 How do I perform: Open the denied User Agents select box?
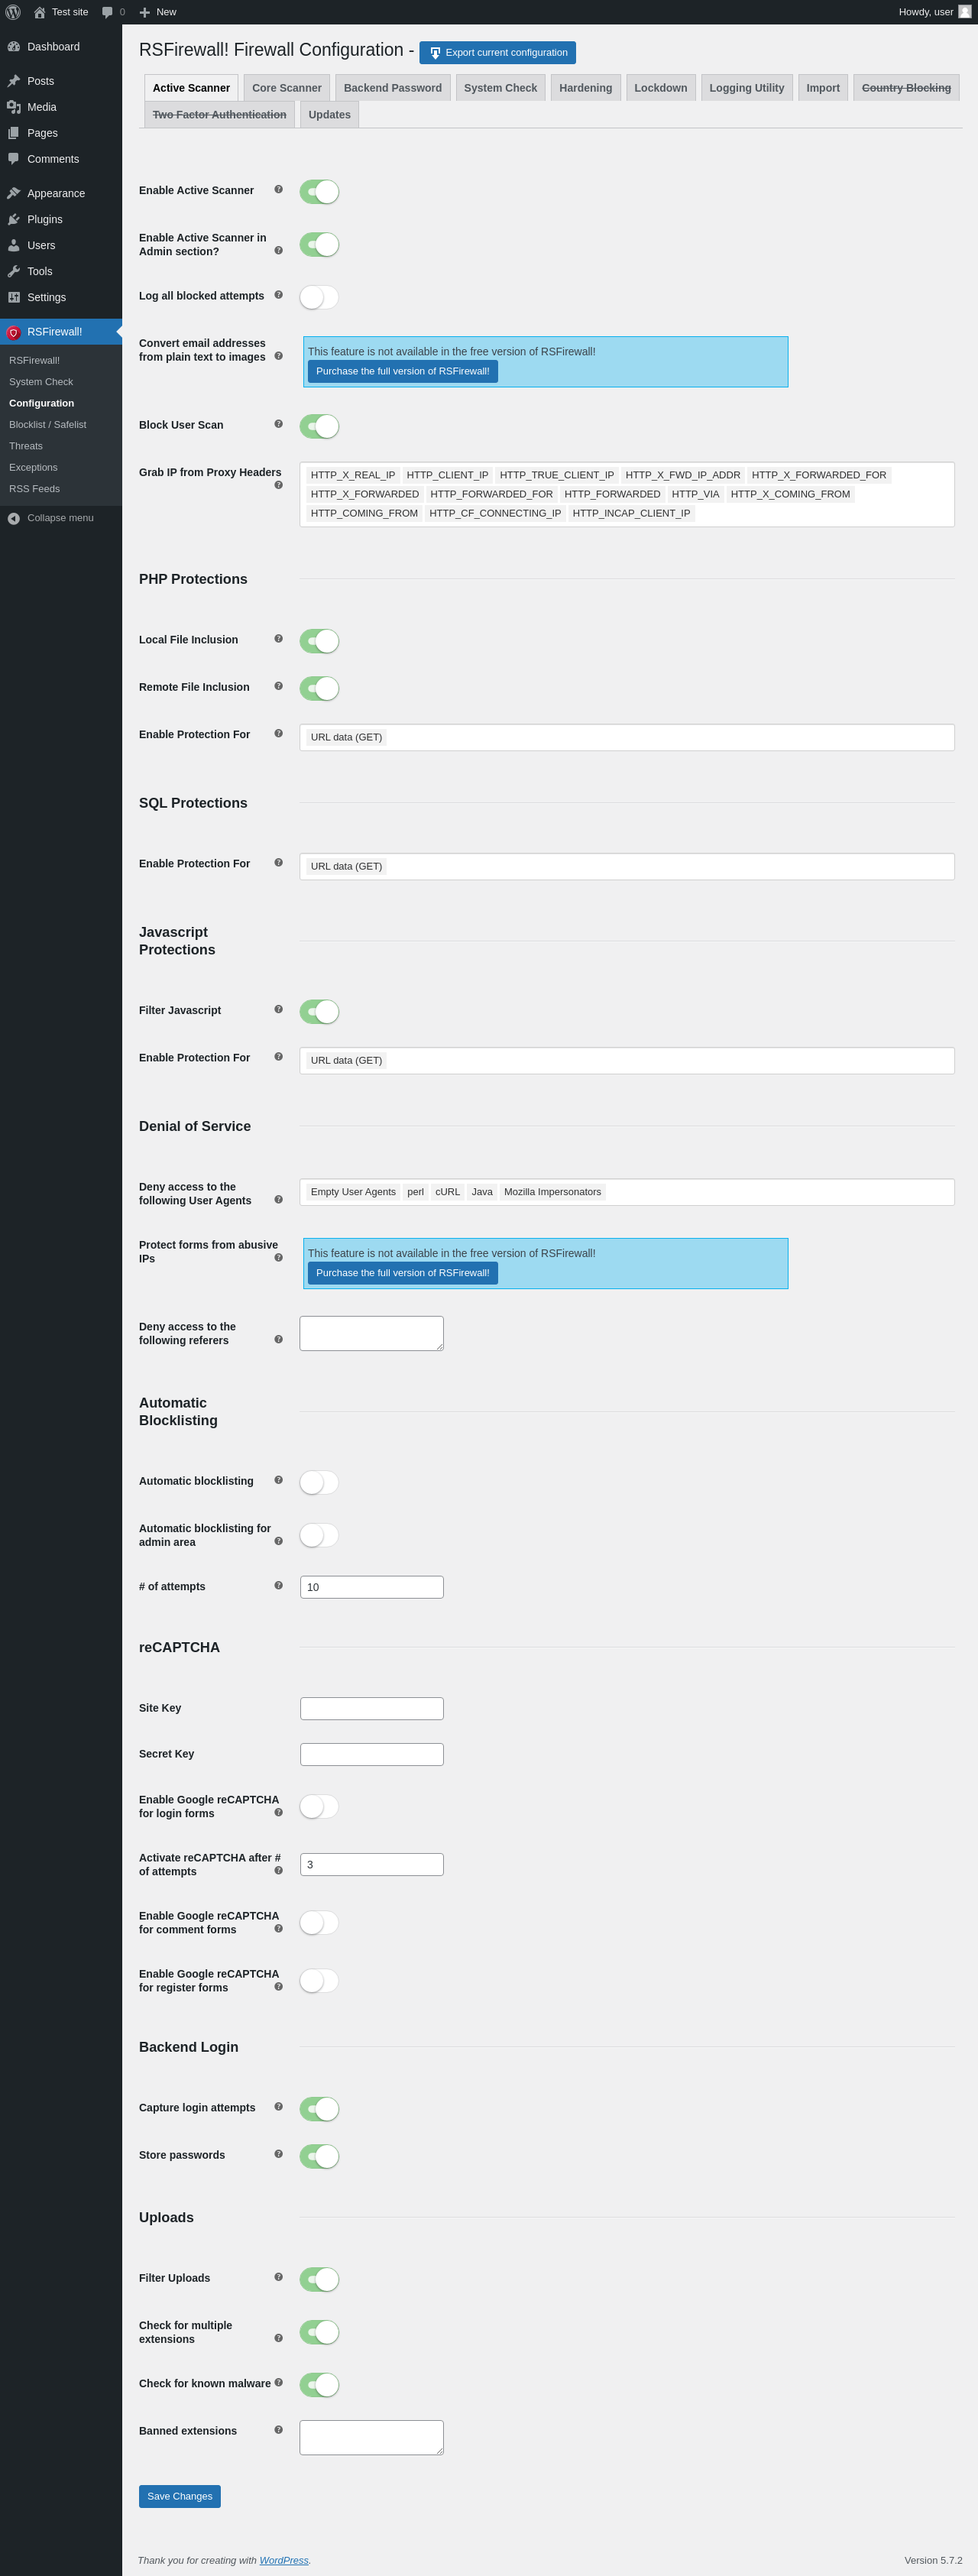tap(627, 1192)
